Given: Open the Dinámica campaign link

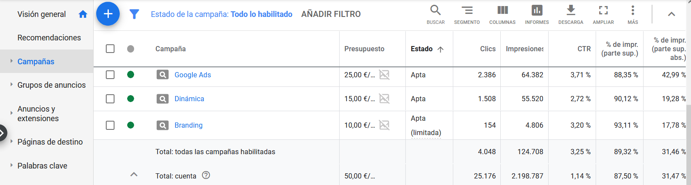Looking at the screenshot, I should pyautogui.click(x=189, y=99).
